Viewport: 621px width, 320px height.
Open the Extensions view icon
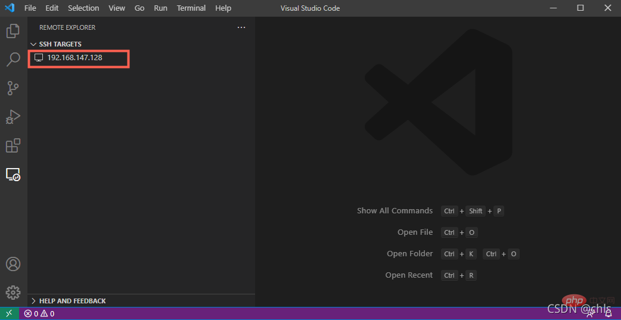pyautogui.click(x=13, y=145)
